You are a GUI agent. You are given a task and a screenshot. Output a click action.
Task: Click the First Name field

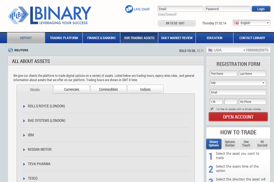click(223, 74)
